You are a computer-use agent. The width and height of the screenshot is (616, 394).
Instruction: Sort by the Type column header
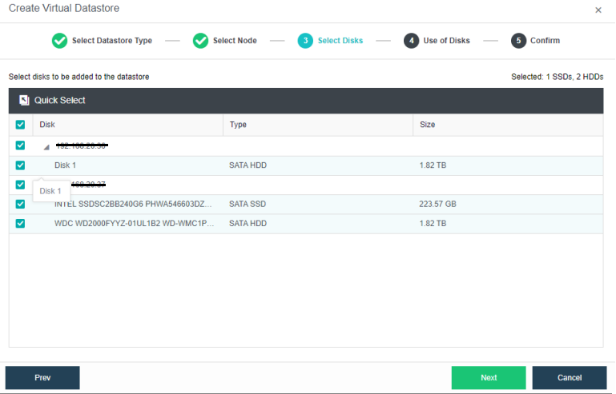(238, 125)
